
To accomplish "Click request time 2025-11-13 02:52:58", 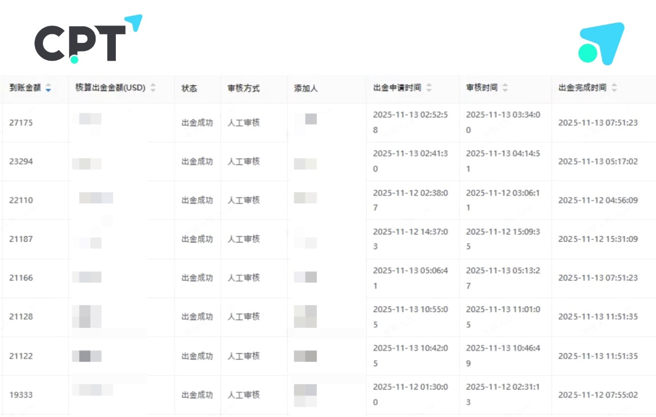I will click(x=410, y=122).
